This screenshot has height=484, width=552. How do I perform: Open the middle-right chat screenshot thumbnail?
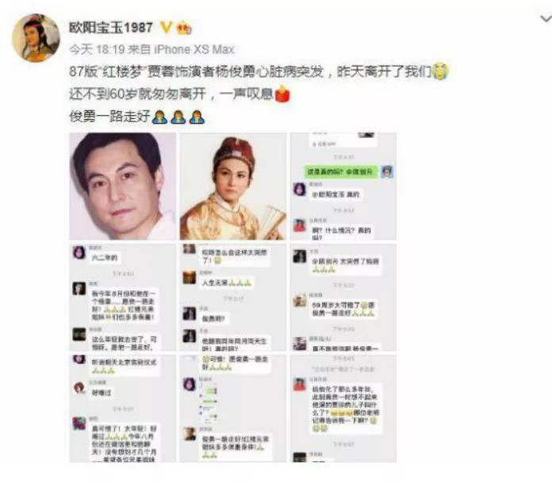(343, 298)
